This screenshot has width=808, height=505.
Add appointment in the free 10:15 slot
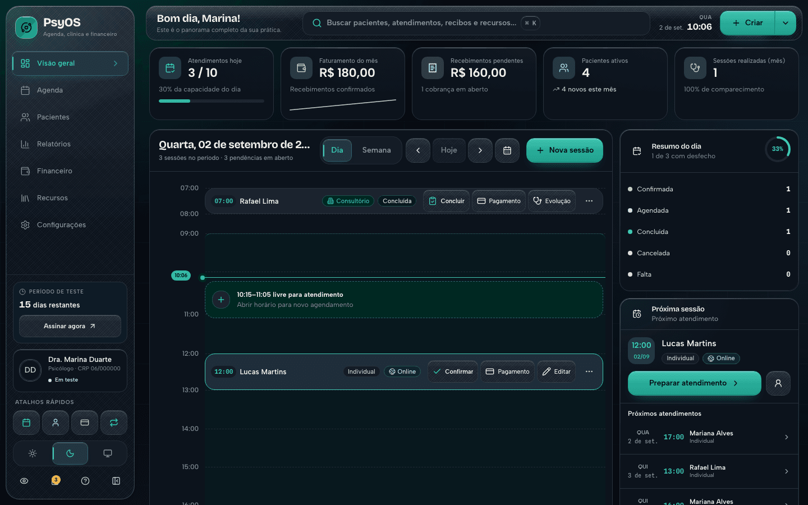[221, 300]
